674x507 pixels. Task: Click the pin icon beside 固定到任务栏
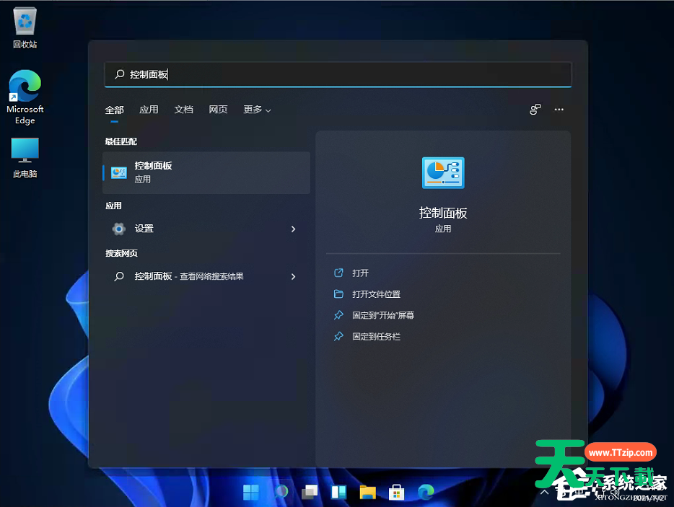click(338, 336)
